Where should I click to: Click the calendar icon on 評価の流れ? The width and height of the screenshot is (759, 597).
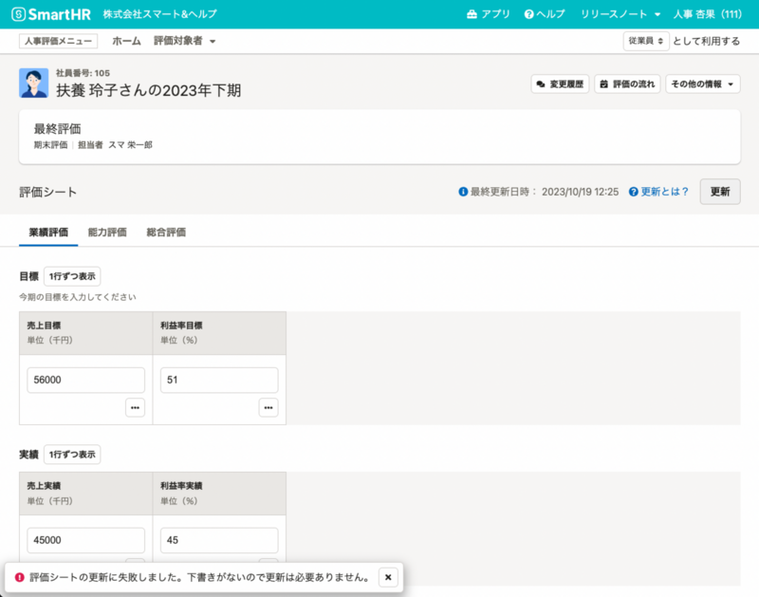coord(602,84)
